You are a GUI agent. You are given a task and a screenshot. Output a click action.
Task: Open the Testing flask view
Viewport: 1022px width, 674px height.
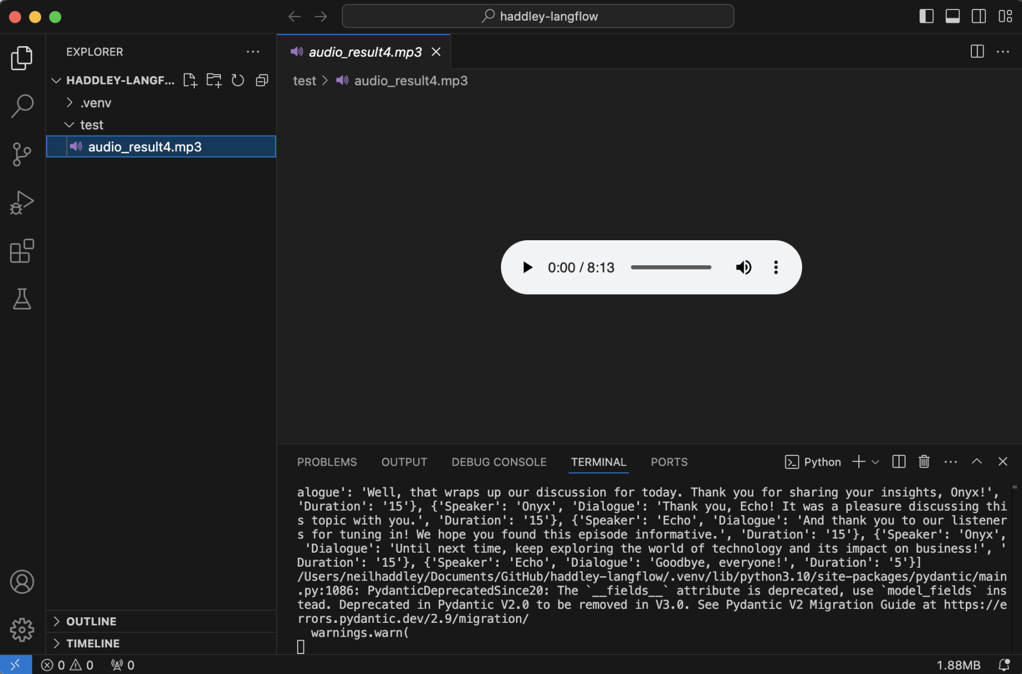22,299
